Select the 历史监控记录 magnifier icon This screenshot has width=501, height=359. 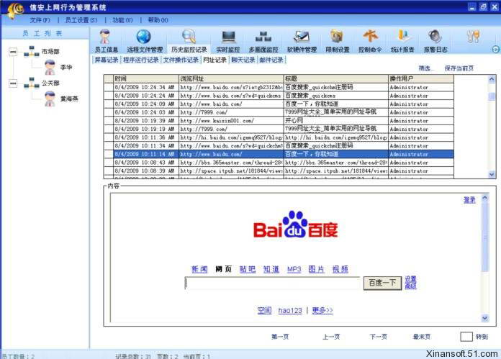pyautogui.click(x=189, y=40)
